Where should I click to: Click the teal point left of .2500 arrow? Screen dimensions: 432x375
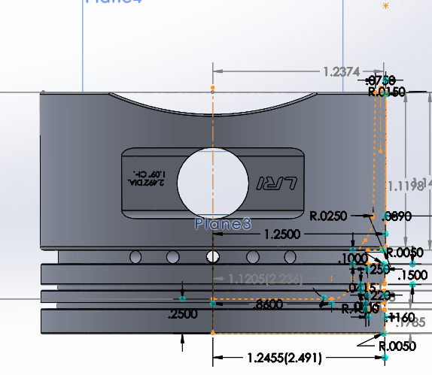point(182,299)
